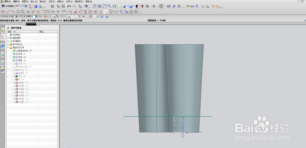Screen dimensions: 306x148
Task: Select the Rectangle sketch tool
Action: (48, 12)
